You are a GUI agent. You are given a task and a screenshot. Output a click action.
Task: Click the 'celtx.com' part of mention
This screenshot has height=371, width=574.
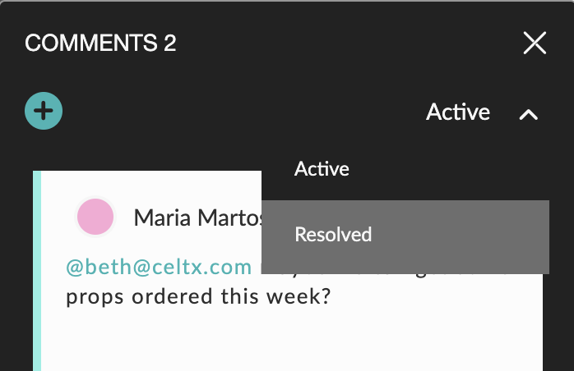[201, 268]
